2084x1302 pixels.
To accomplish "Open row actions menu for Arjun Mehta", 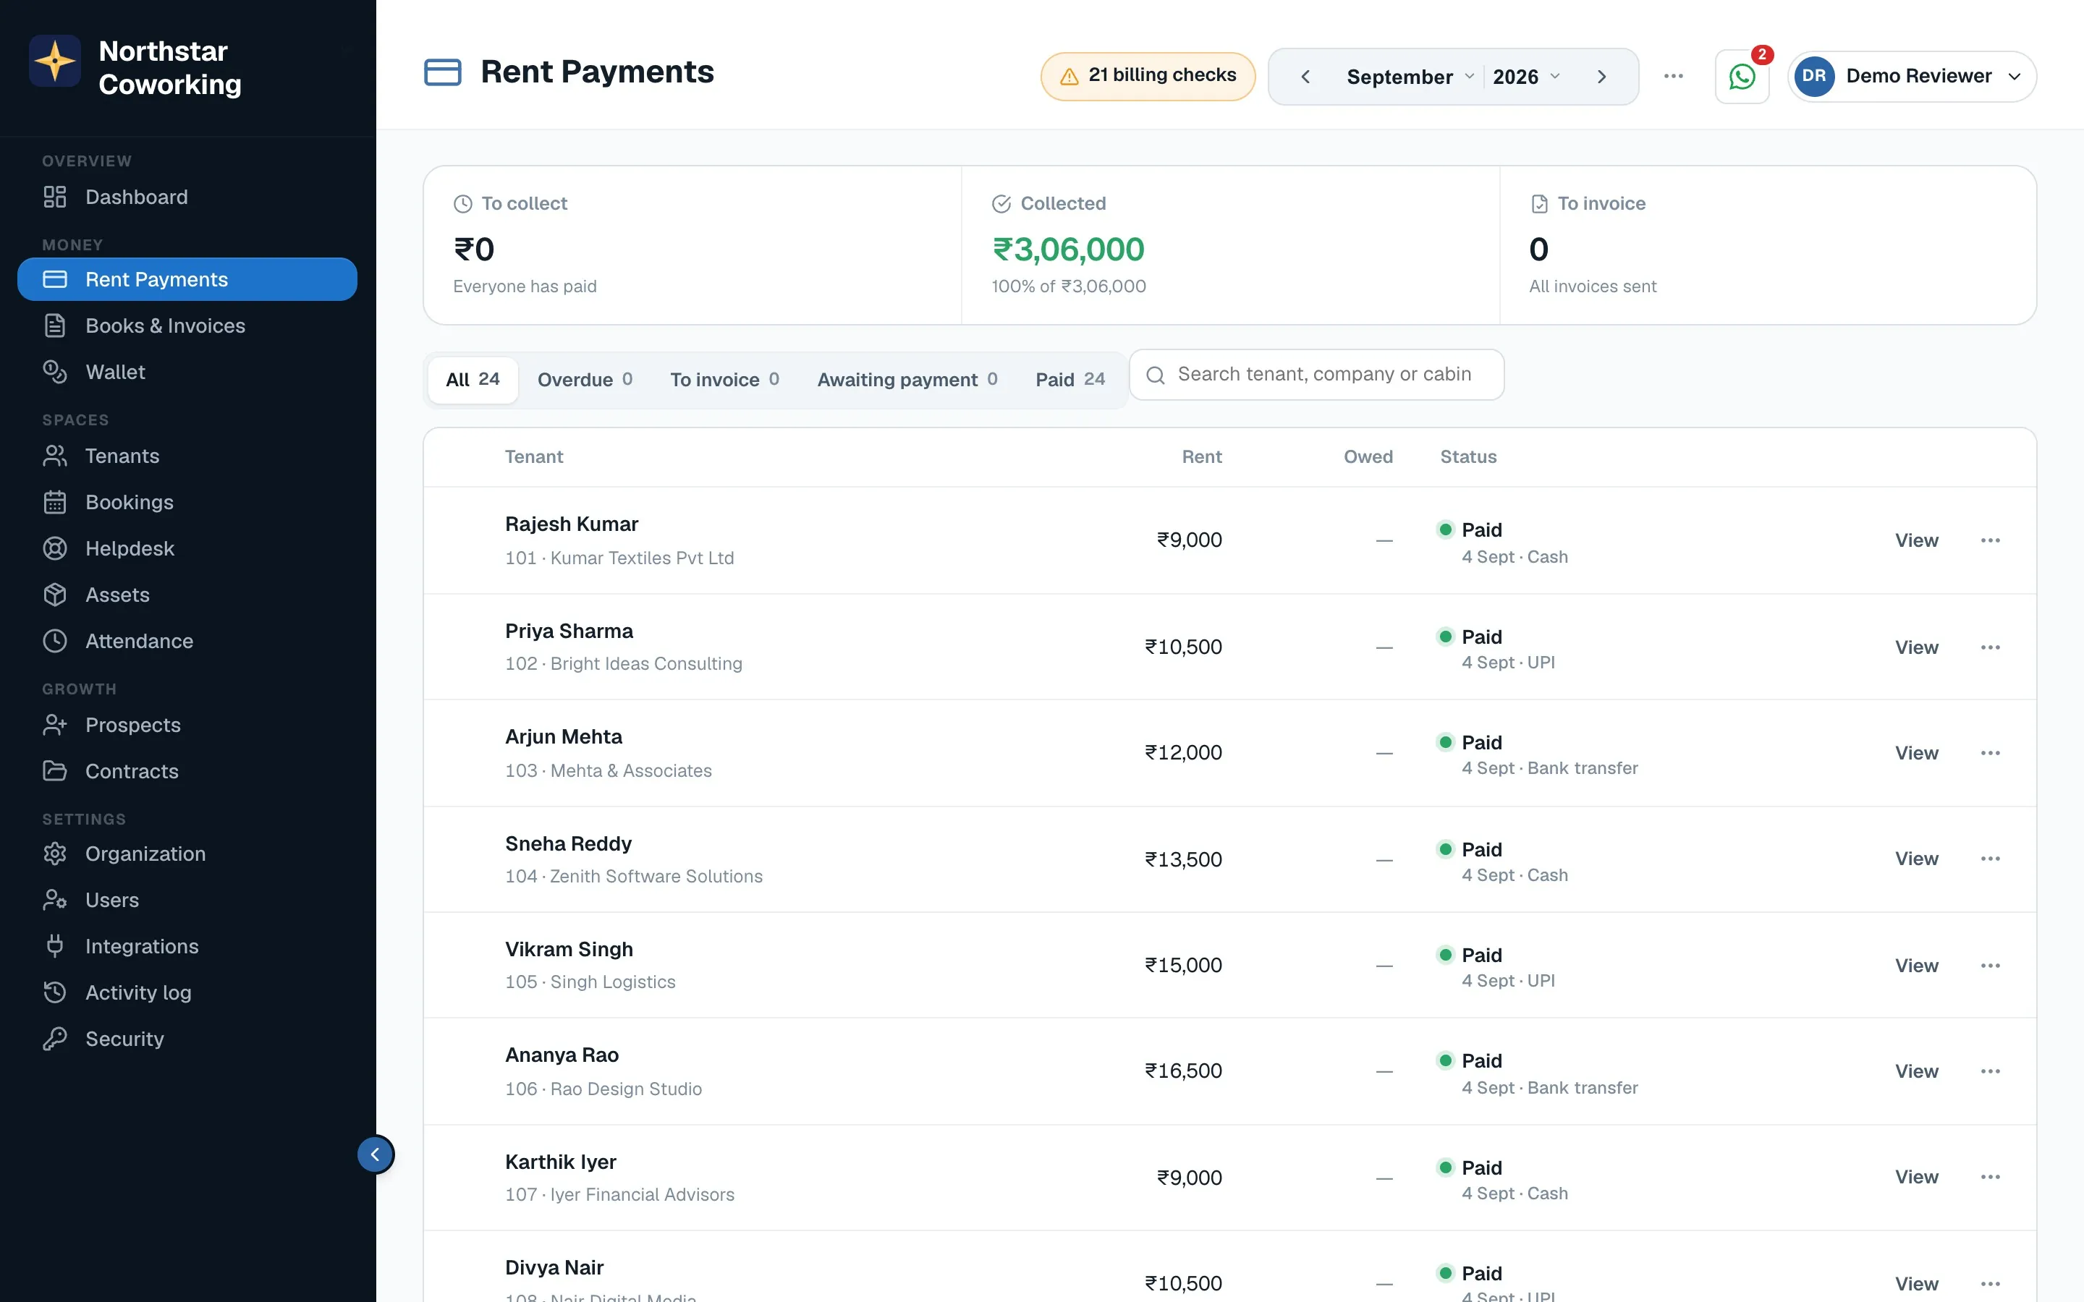I will coord(1989,754).
